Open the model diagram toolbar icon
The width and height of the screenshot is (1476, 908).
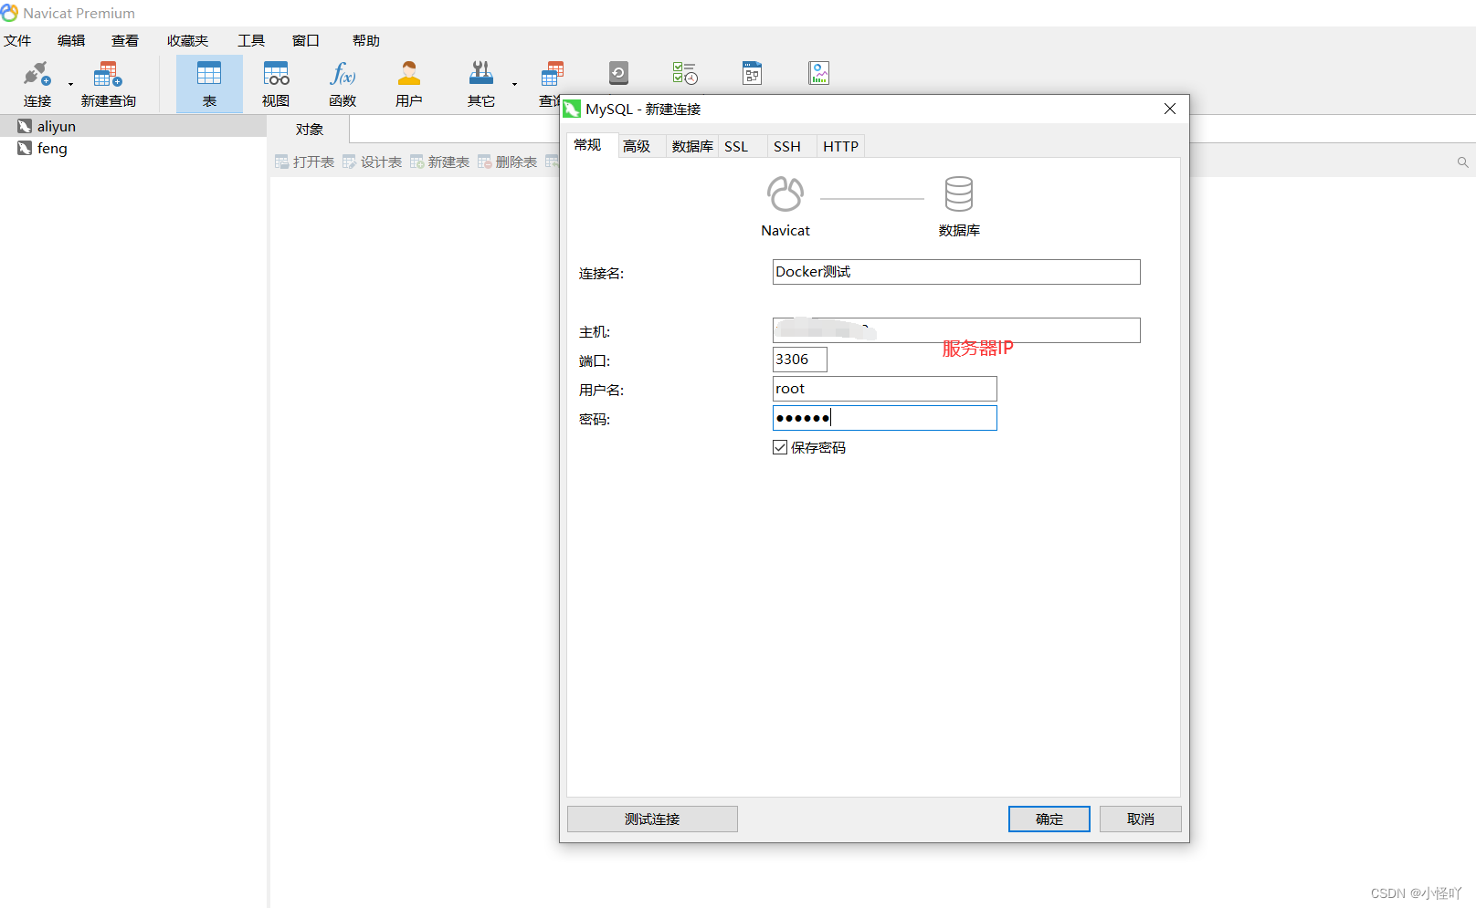pyautogui.click(x=752, y=73)
